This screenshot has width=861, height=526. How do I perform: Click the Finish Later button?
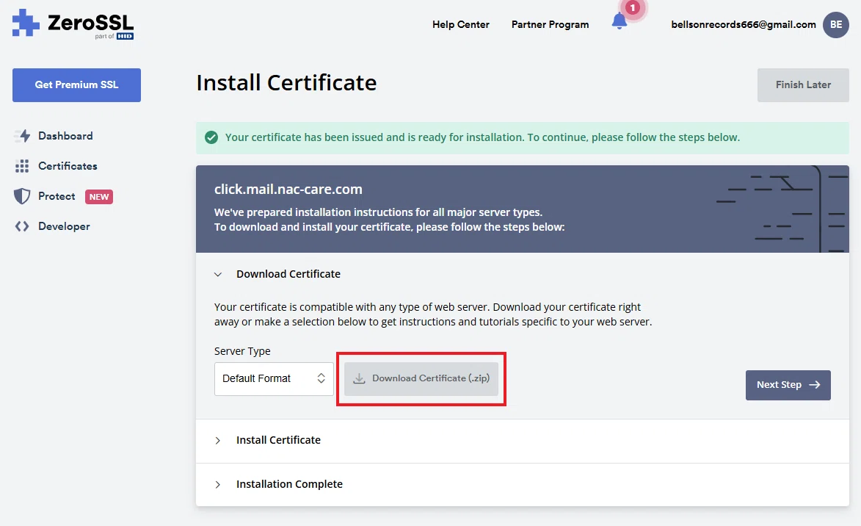pos(803,85)
